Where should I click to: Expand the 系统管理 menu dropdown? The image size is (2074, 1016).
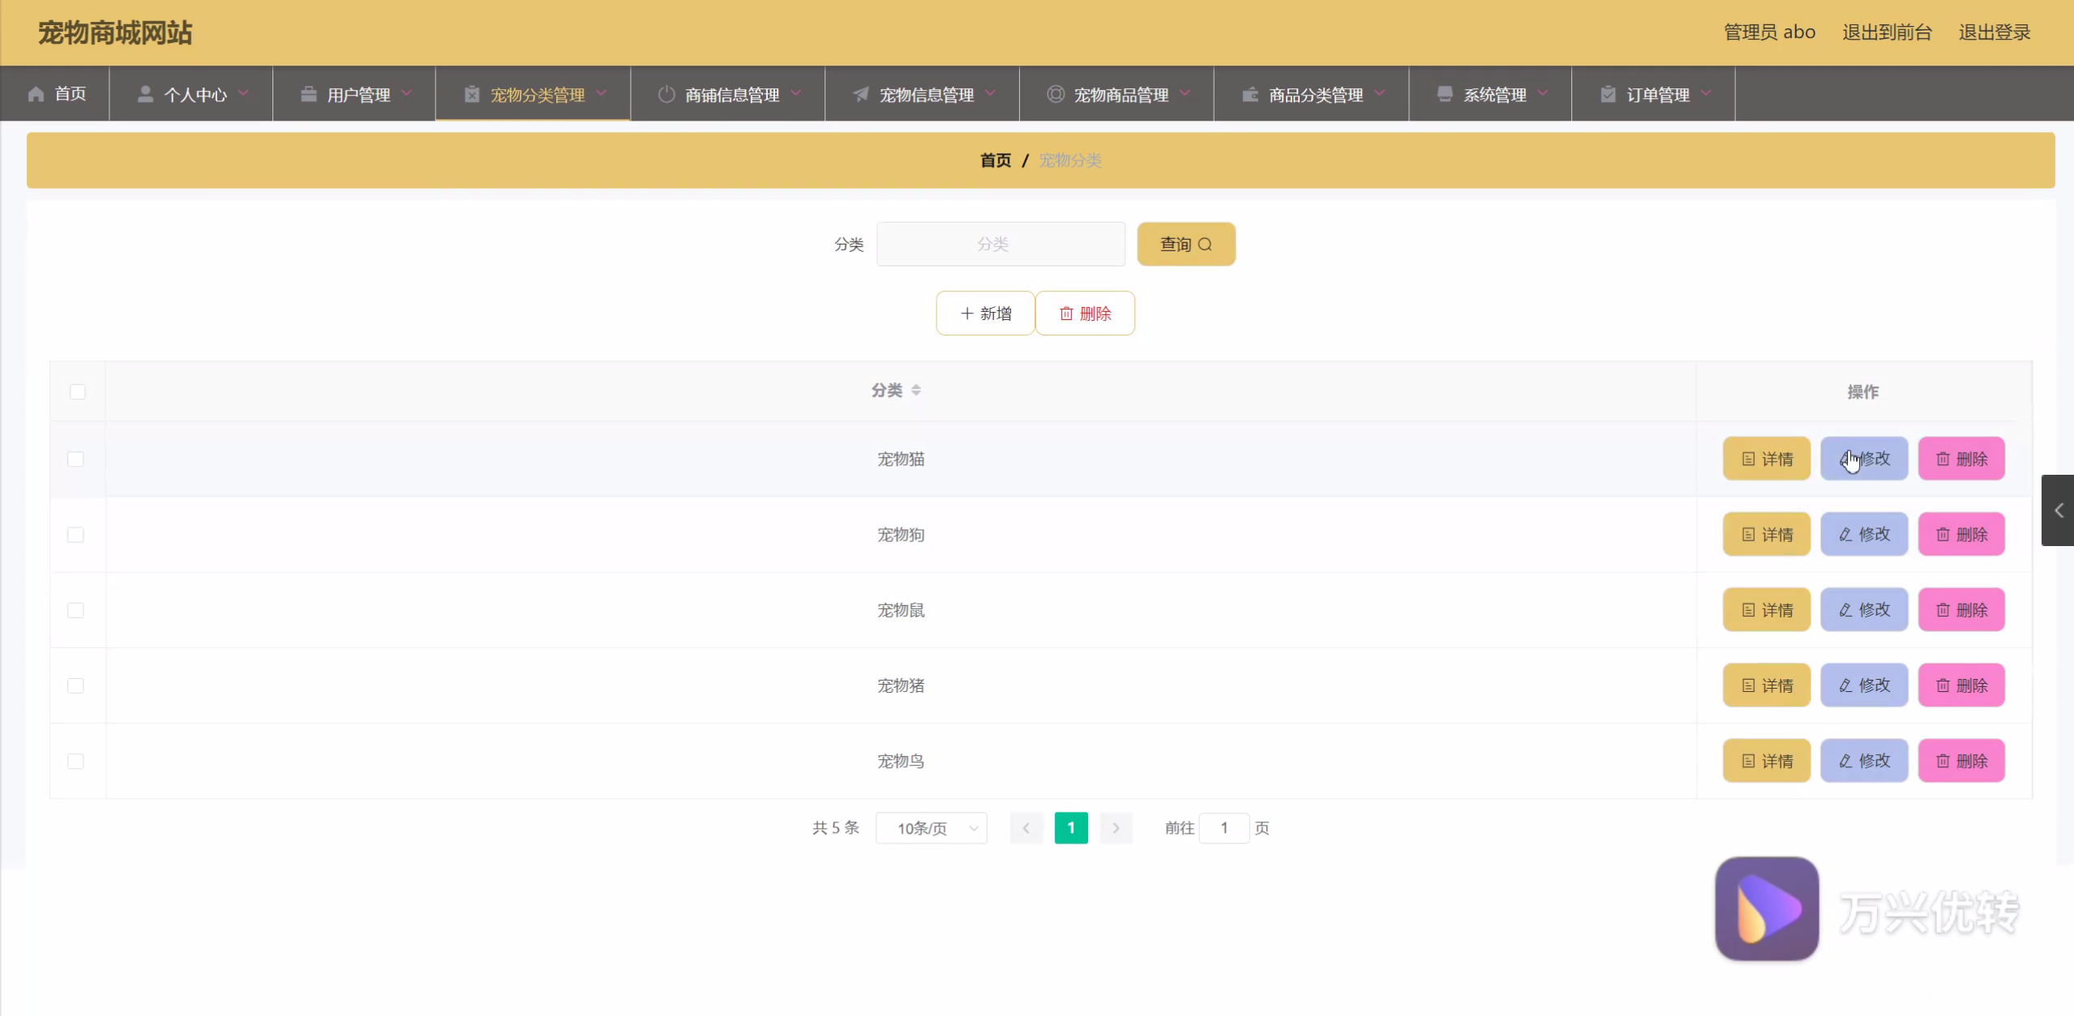1542,94
